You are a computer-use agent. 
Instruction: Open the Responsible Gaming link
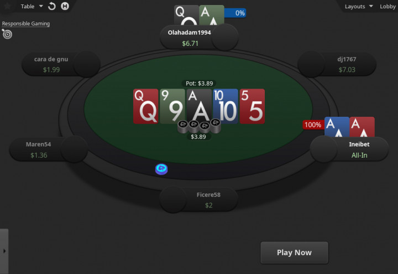pyautogui.click(x=25, y=23)
